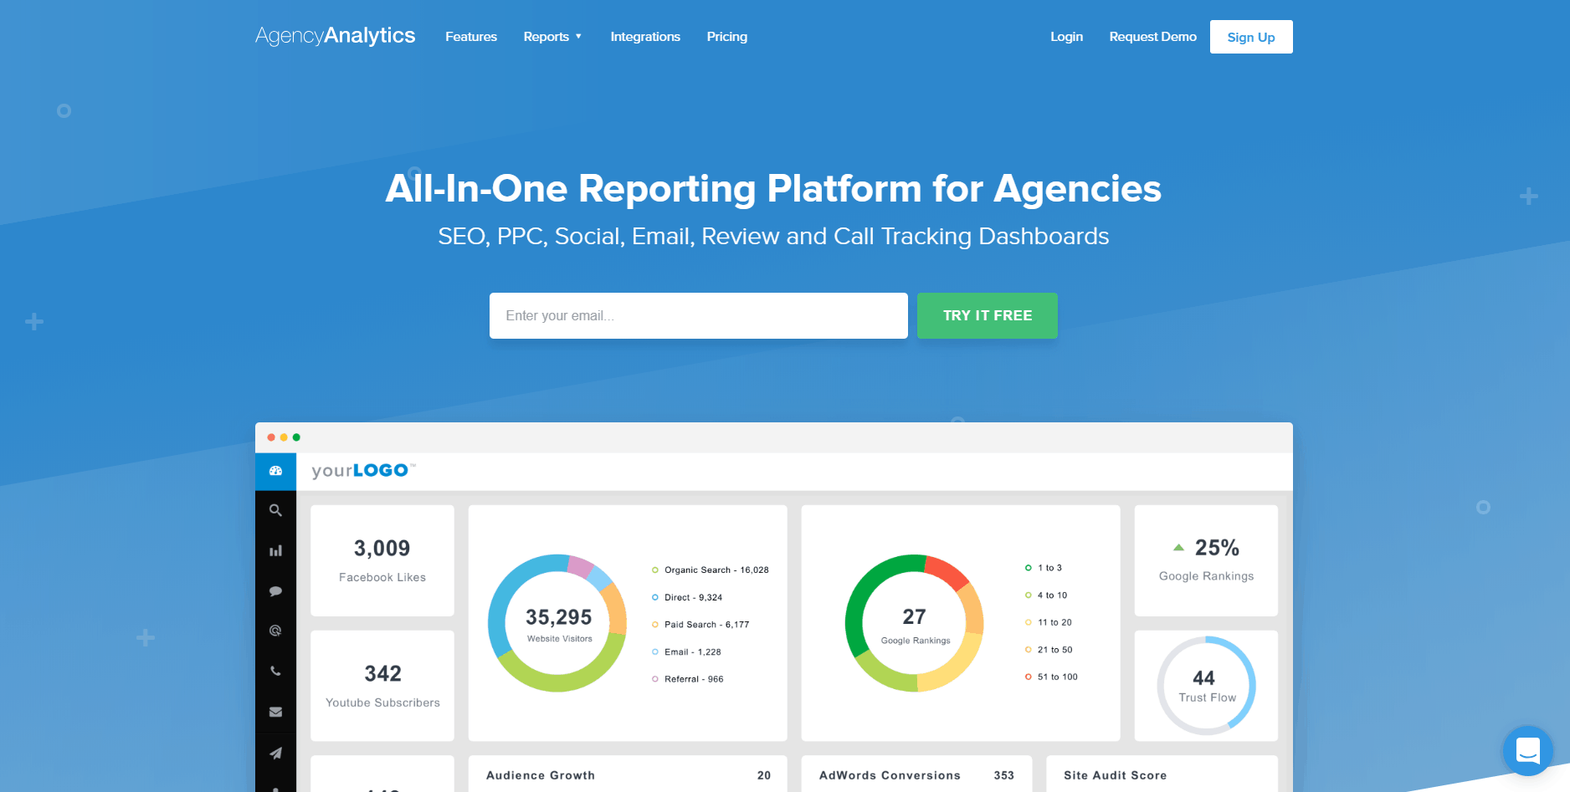Select Direct - 9,324 legend entry
This screenshot has height=792, width=1570.
coord(687,597)
